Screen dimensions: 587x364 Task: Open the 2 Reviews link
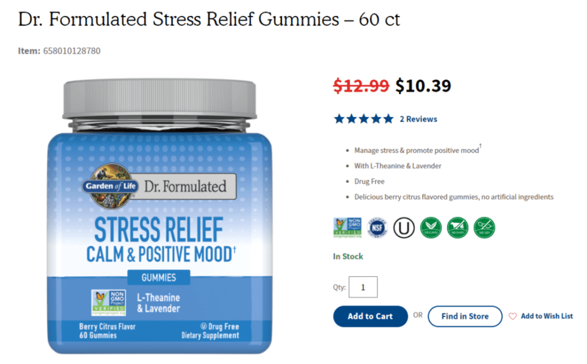point(418,119)
